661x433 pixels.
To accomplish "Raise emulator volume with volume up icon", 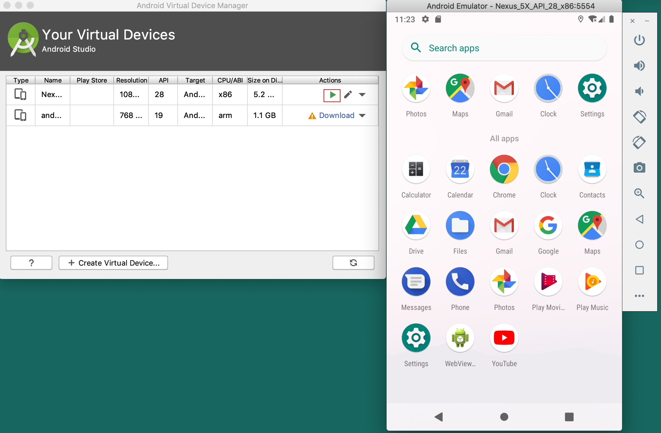I will (639, 66).
